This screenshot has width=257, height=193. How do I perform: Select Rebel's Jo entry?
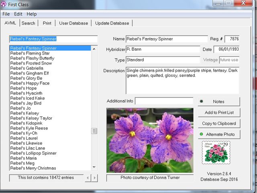[x=50, y=108]
